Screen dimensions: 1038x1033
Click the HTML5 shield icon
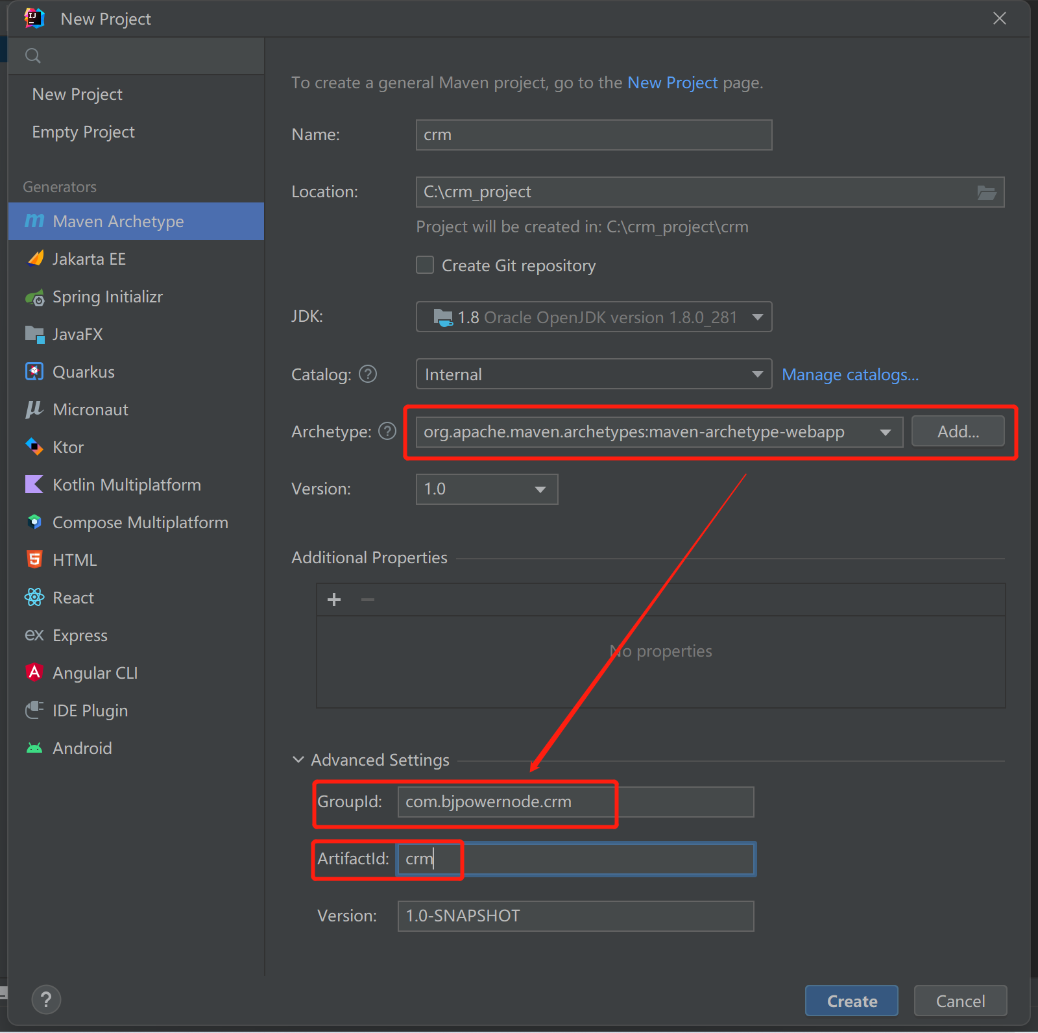coord(34,559)
